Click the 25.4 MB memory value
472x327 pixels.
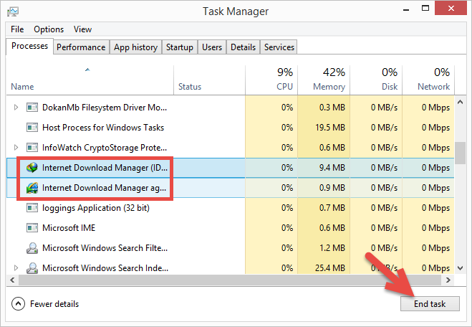point(330,268)
